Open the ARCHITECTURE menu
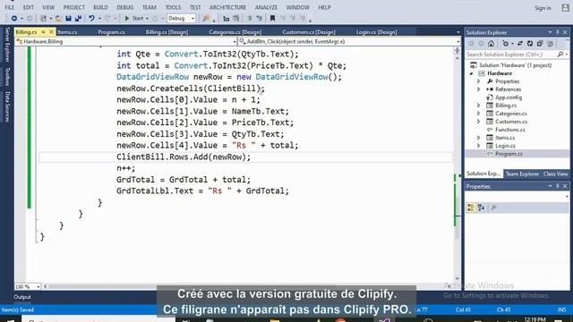Image resolution: width=573 pixels, height=322 pixels. pos(227,7)
